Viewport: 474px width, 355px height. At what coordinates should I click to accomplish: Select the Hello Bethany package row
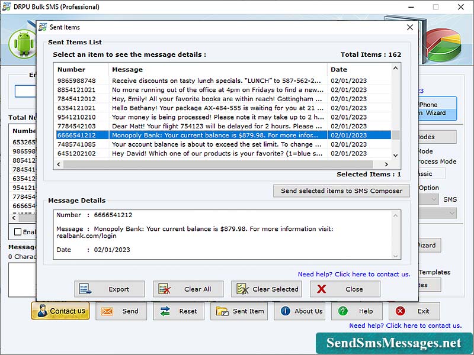click(223, 108)
